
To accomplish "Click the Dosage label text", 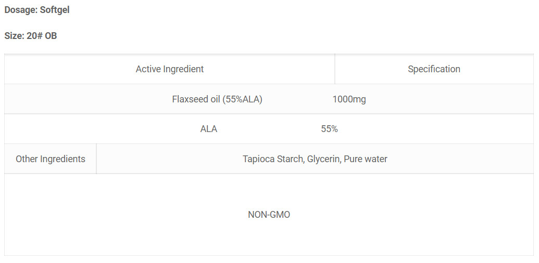I will pos(21,10).
